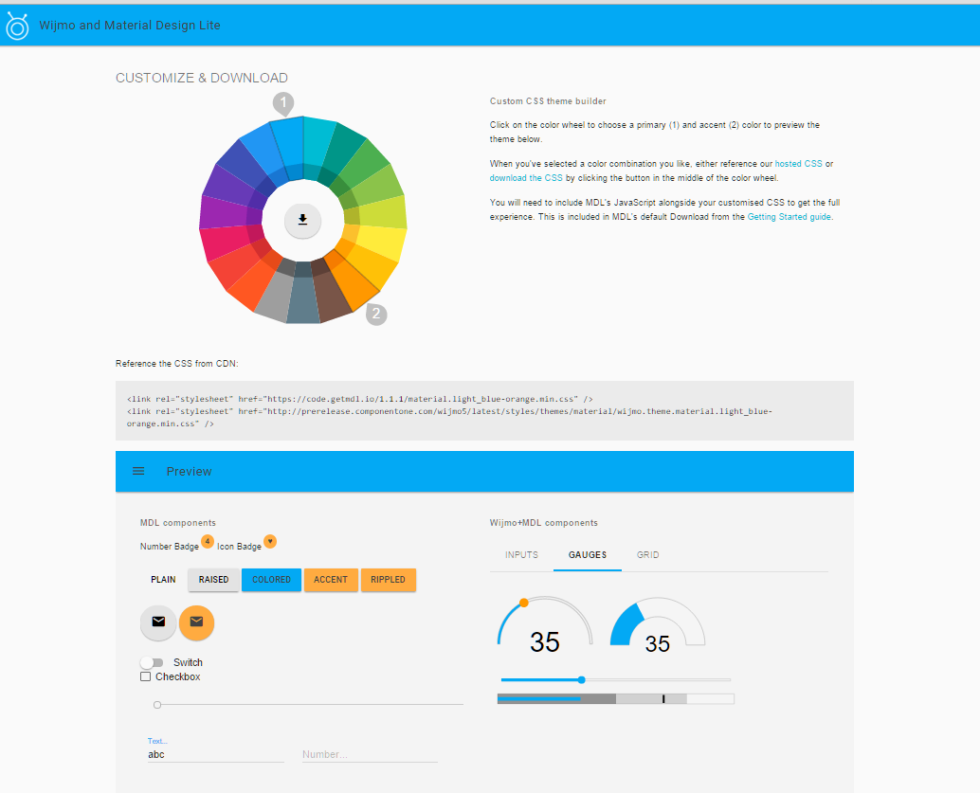Select the GAUGES tab
The height and width of the screenshot is (793, 980).
(588, 555)
